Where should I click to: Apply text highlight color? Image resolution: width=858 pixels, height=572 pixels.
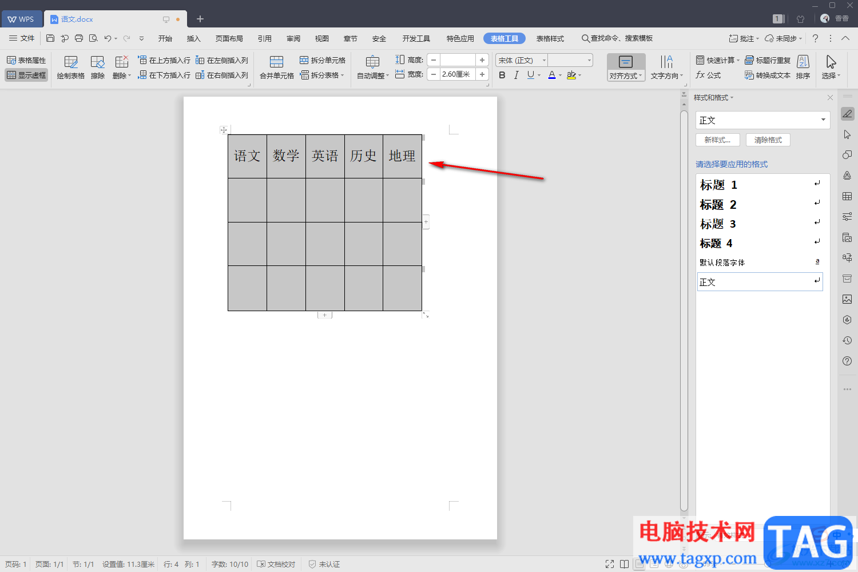tap(571, 75)
